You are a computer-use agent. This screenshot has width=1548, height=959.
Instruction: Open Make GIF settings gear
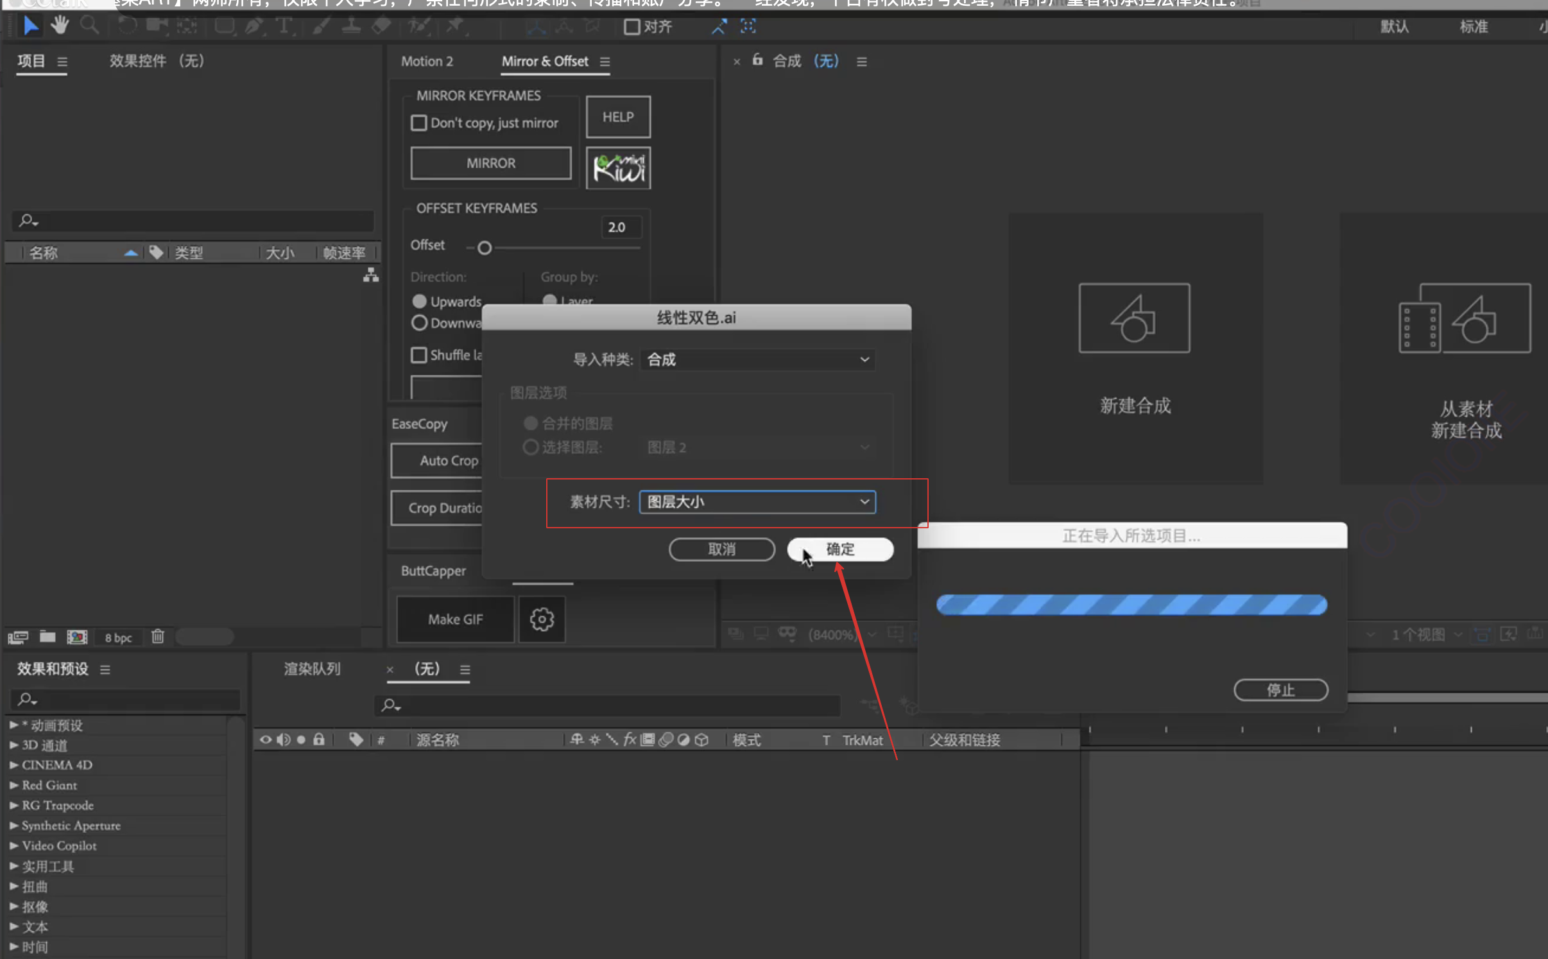(x=542, y=619)
